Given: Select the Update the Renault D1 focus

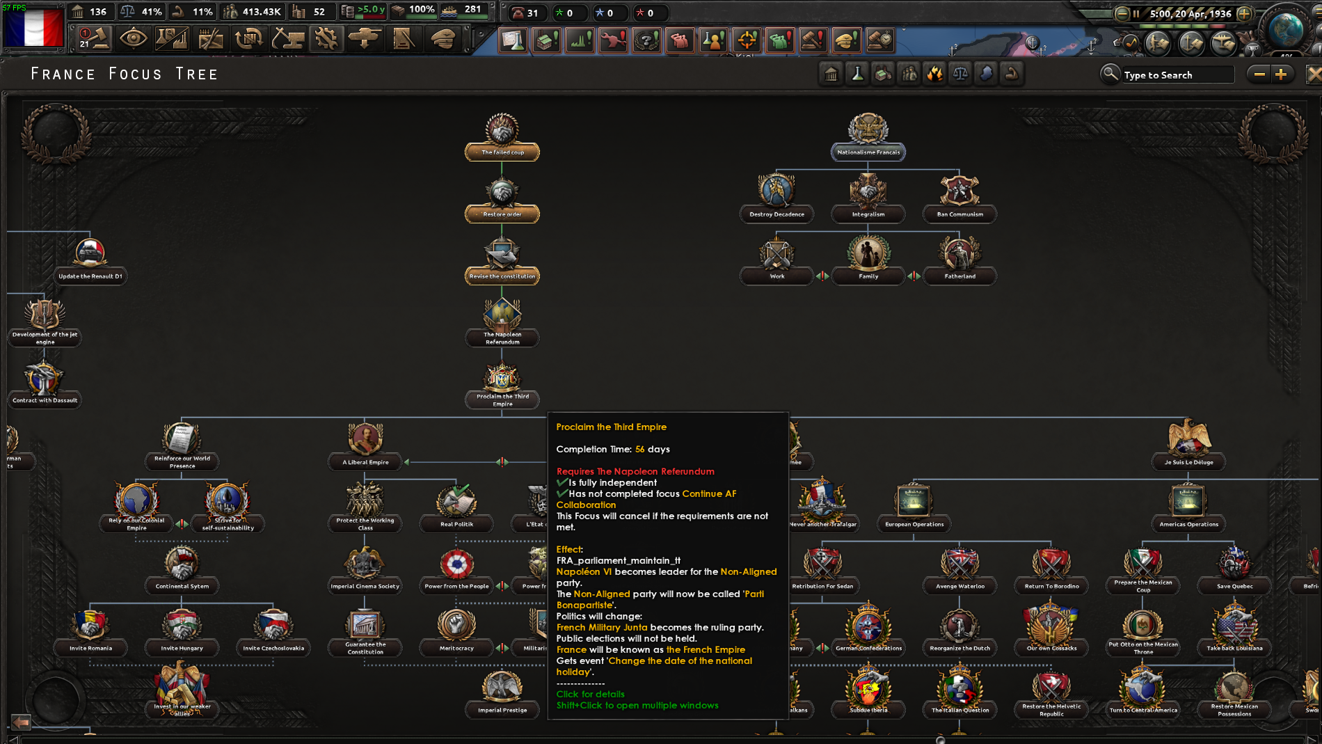Looking at the screenshot, I should (90, 262).
